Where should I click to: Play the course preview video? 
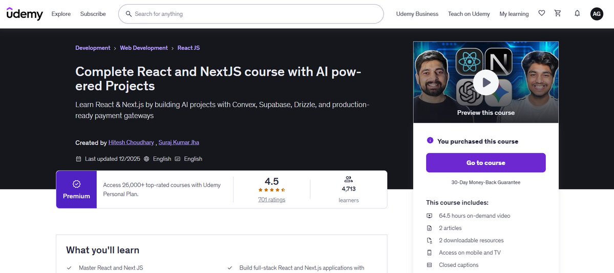[x=486, y=82]
